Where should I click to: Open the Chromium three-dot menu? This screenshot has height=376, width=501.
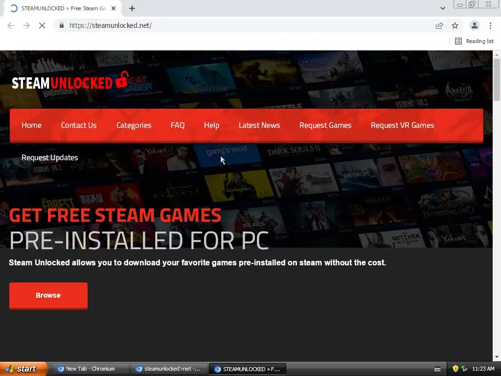(490, 25)
